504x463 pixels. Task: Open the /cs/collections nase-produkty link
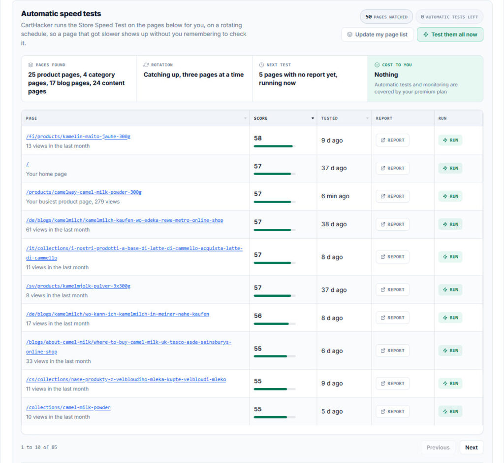click(x=126, y=379)
